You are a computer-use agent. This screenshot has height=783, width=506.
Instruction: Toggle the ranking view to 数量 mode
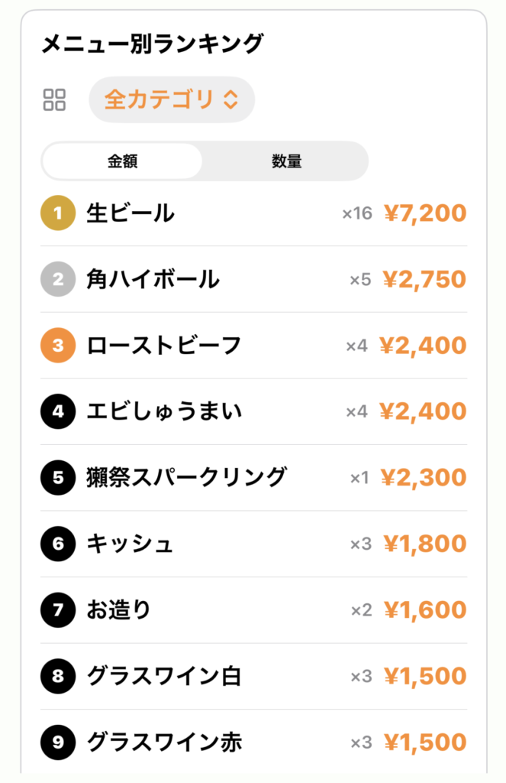point(286,161)
